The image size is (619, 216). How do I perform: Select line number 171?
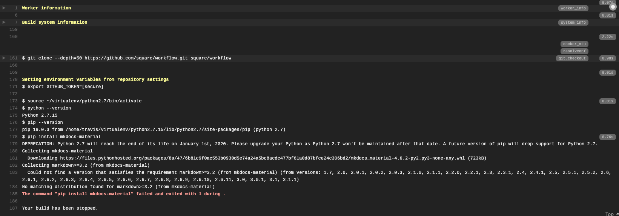pyautogui.click(x=14, y=87)
